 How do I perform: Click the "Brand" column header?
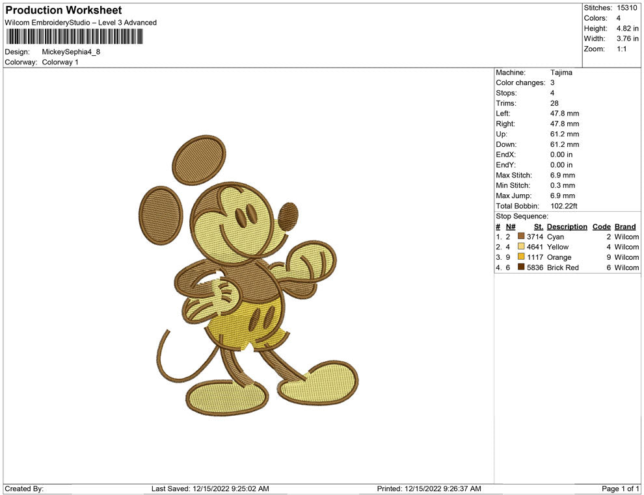[x=625, y=227]
